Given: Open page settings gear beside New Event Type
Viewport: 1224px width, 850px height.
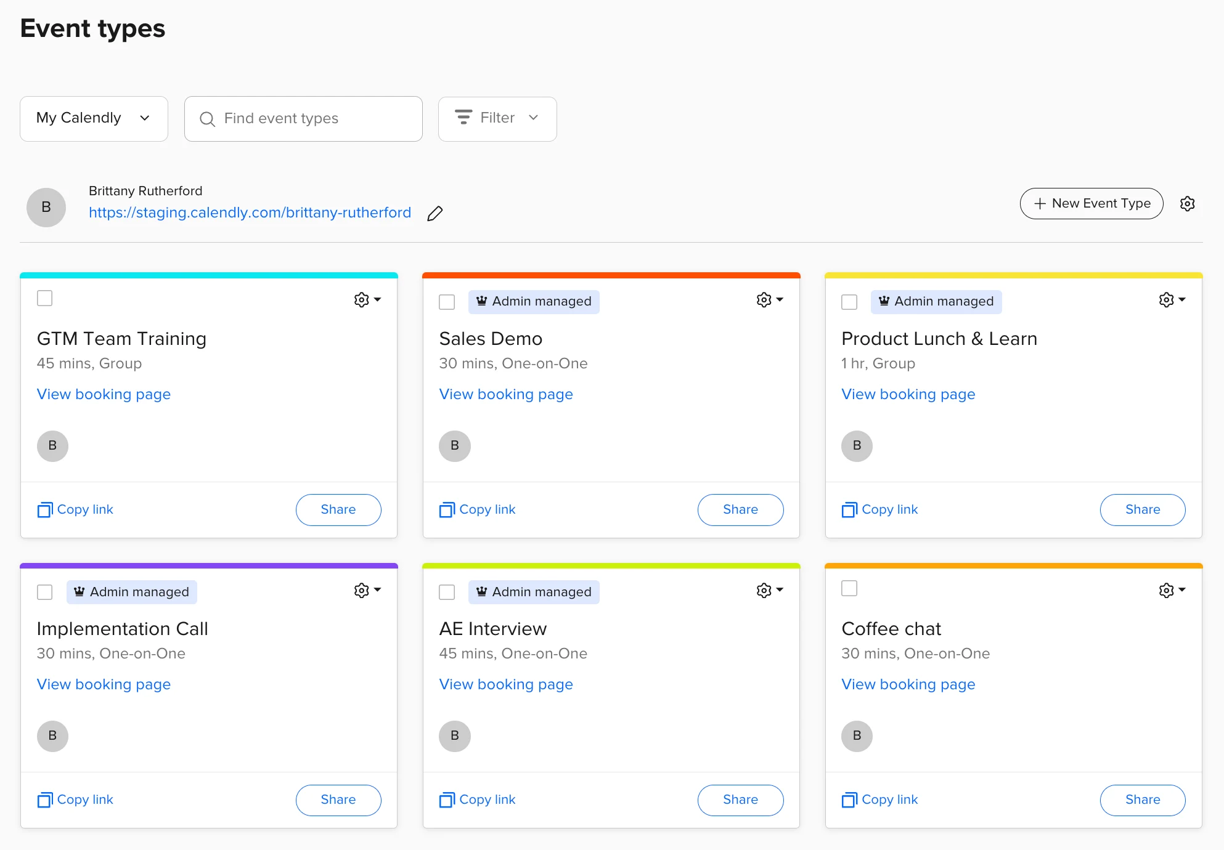Looking at the screenshot, I should pyautogui.click(x=1187, y=204).
